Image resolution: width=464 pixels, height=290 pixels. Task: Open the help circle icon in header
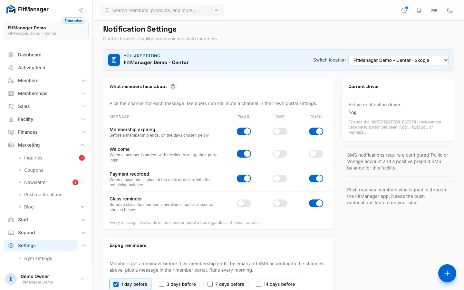tap(404, 10)
